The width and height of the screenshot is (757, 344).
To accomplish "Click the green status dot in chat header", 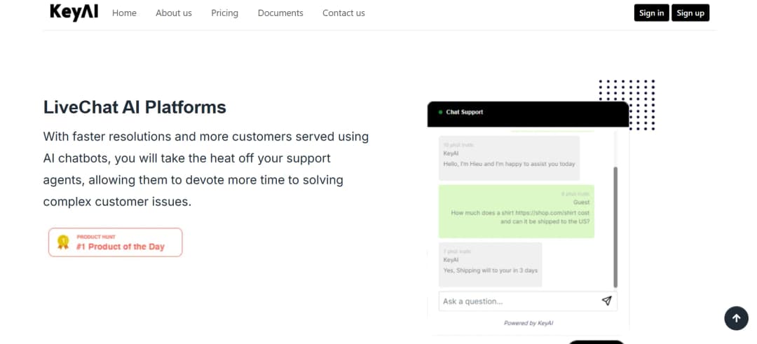I will tap(439, 112).
